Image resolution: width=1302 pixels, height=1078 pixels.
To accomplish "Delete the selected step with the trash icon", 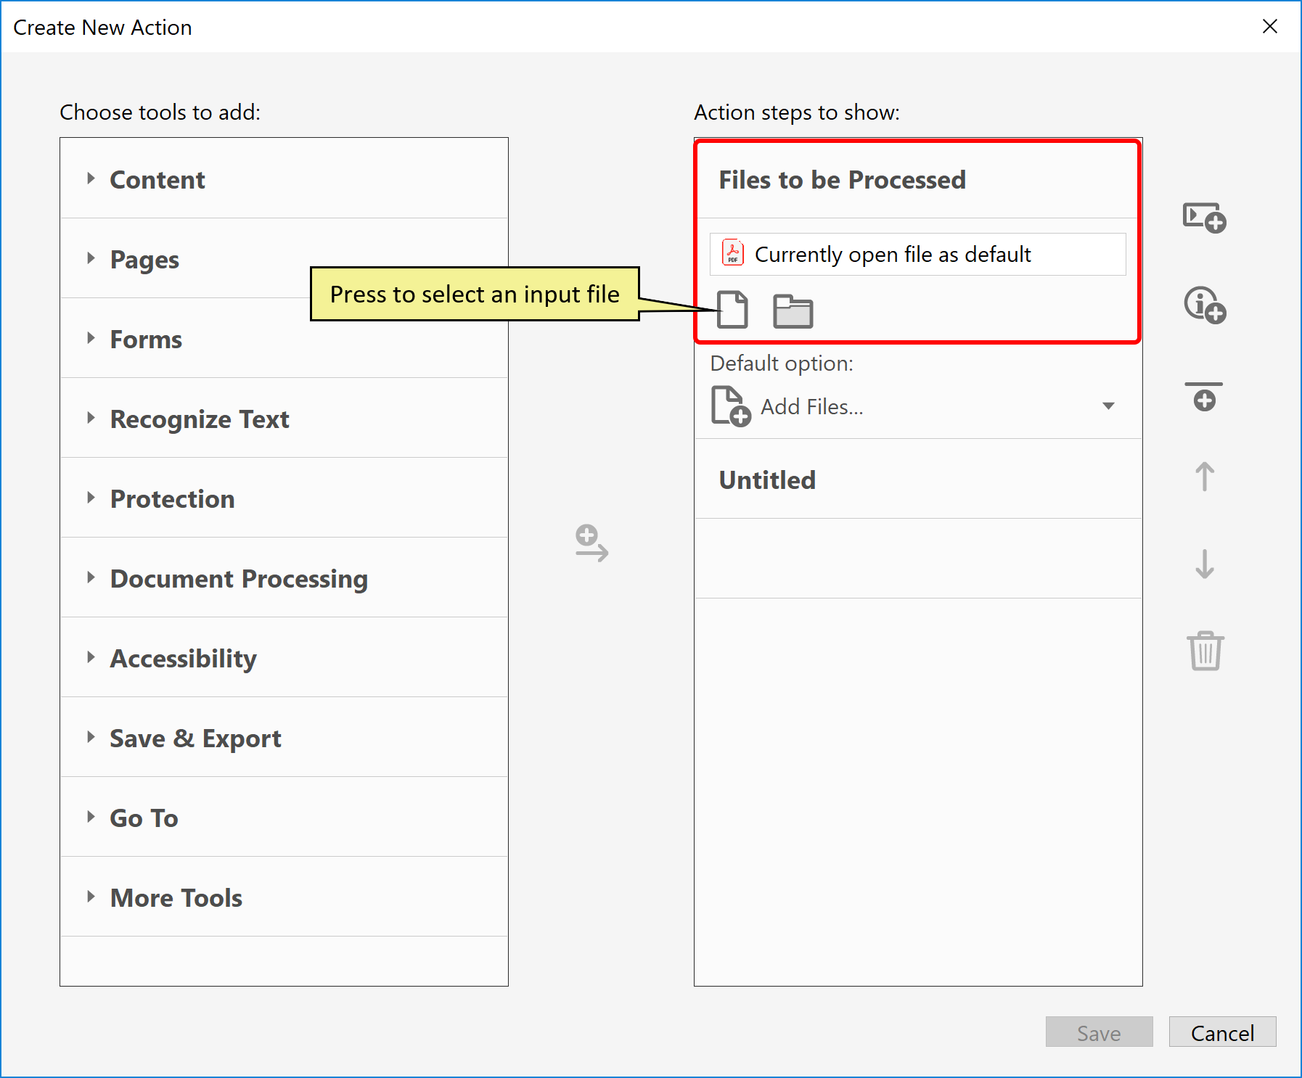I will pos(1205,651).
